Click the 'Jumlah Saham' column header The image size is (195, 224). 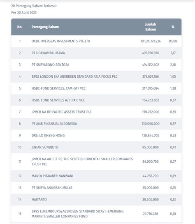tap(151, 27)
